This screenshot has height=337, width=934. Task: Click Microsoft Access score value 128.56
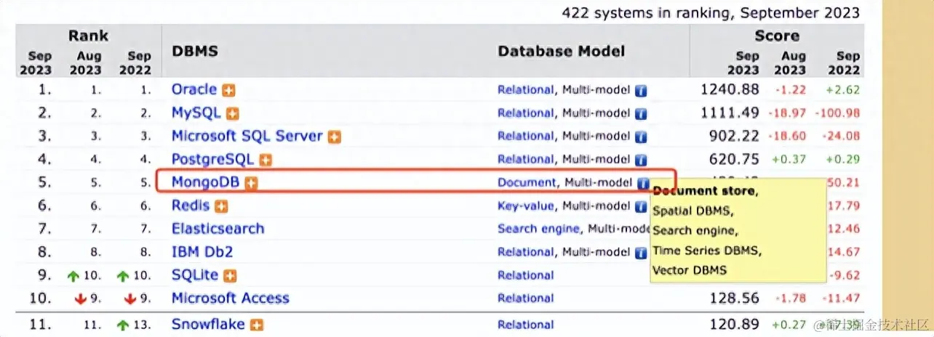pyautogui.click(x=735, y=299)
